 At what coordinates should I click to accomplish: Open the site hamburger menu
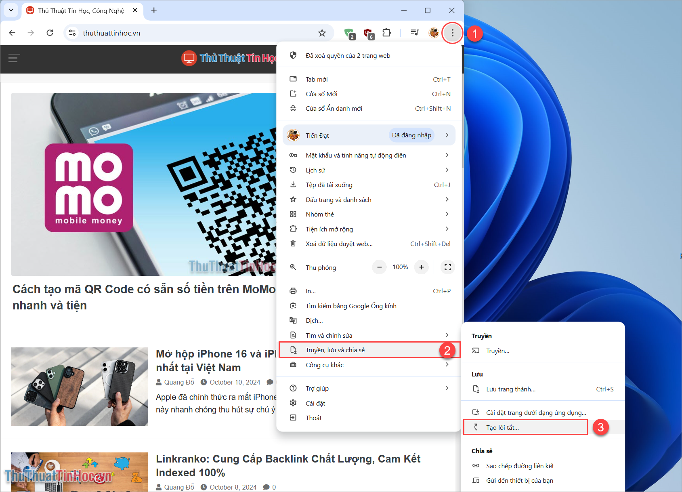[x=14, y=58]
